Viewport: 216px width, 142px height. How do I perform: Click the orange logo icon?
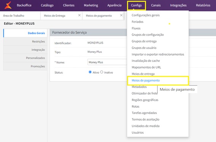pos(8,5)
